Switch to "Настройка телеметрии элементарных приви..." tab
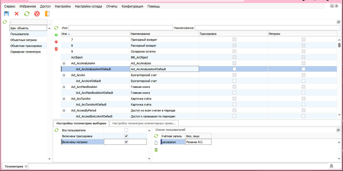 [144, 123]
